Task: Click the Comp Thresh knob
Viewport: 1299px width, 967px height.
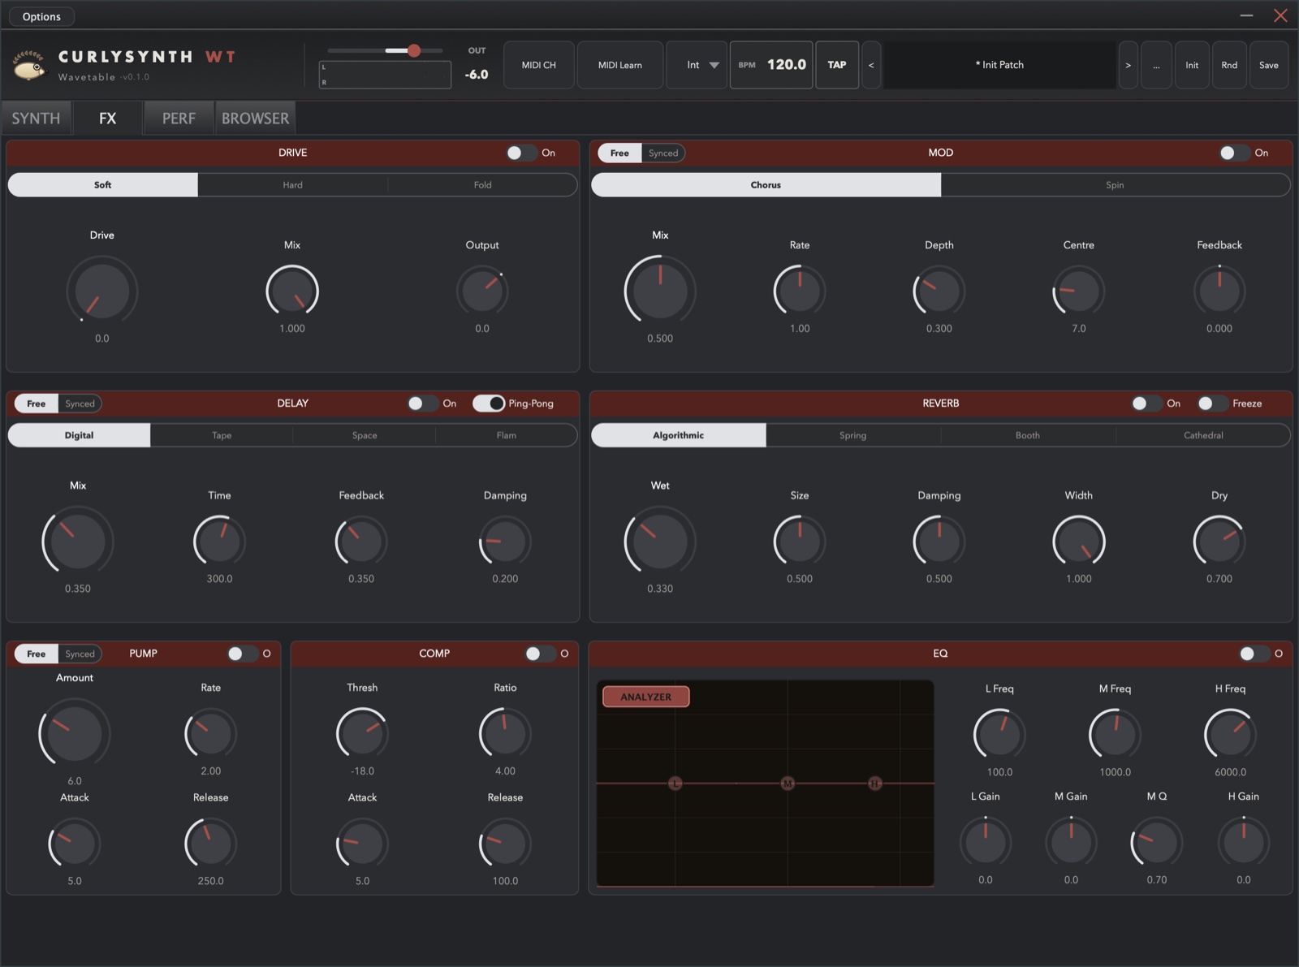Action: (x=362, y=733)
